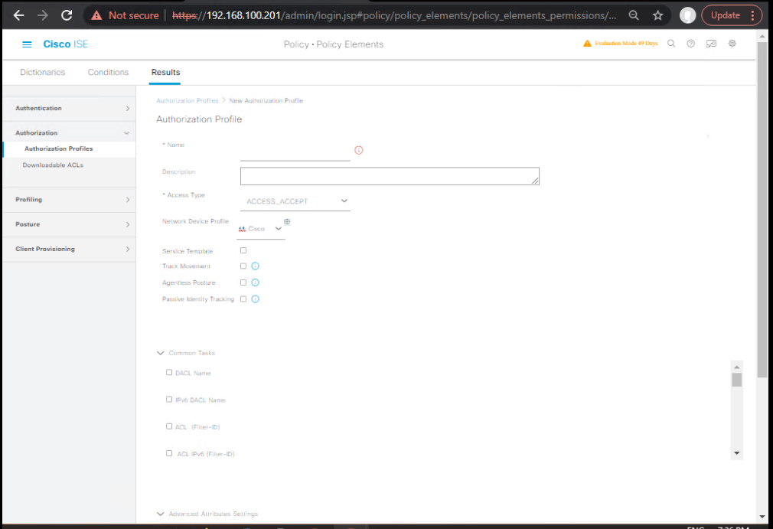Collapse the Common Tasks section
The height and width of the screenshot is (529, 773).
(161, 353)
